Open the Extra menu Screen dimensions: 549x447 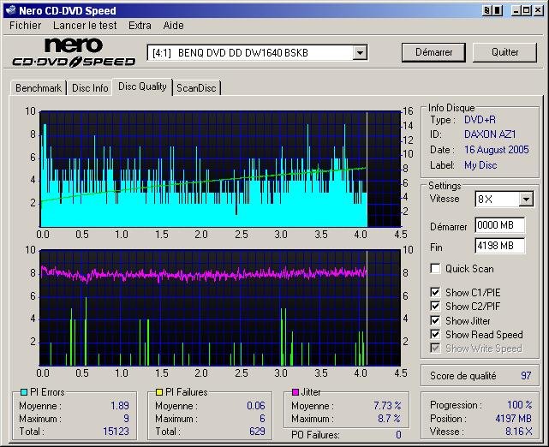click(140, 26)
